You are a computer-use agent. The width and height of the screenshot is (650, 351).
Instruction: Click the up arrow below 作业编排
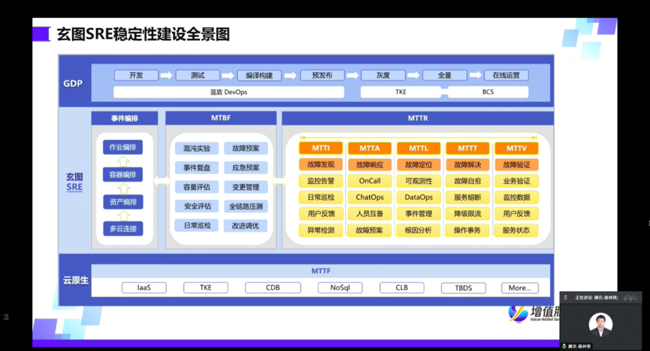pos(123,161)
